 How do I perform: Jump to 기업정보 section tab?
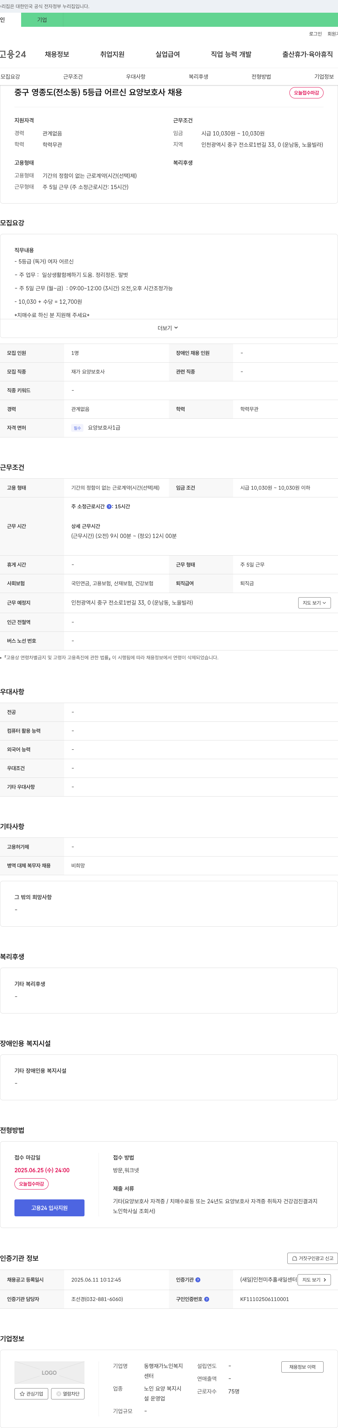(x=324, y=77)
